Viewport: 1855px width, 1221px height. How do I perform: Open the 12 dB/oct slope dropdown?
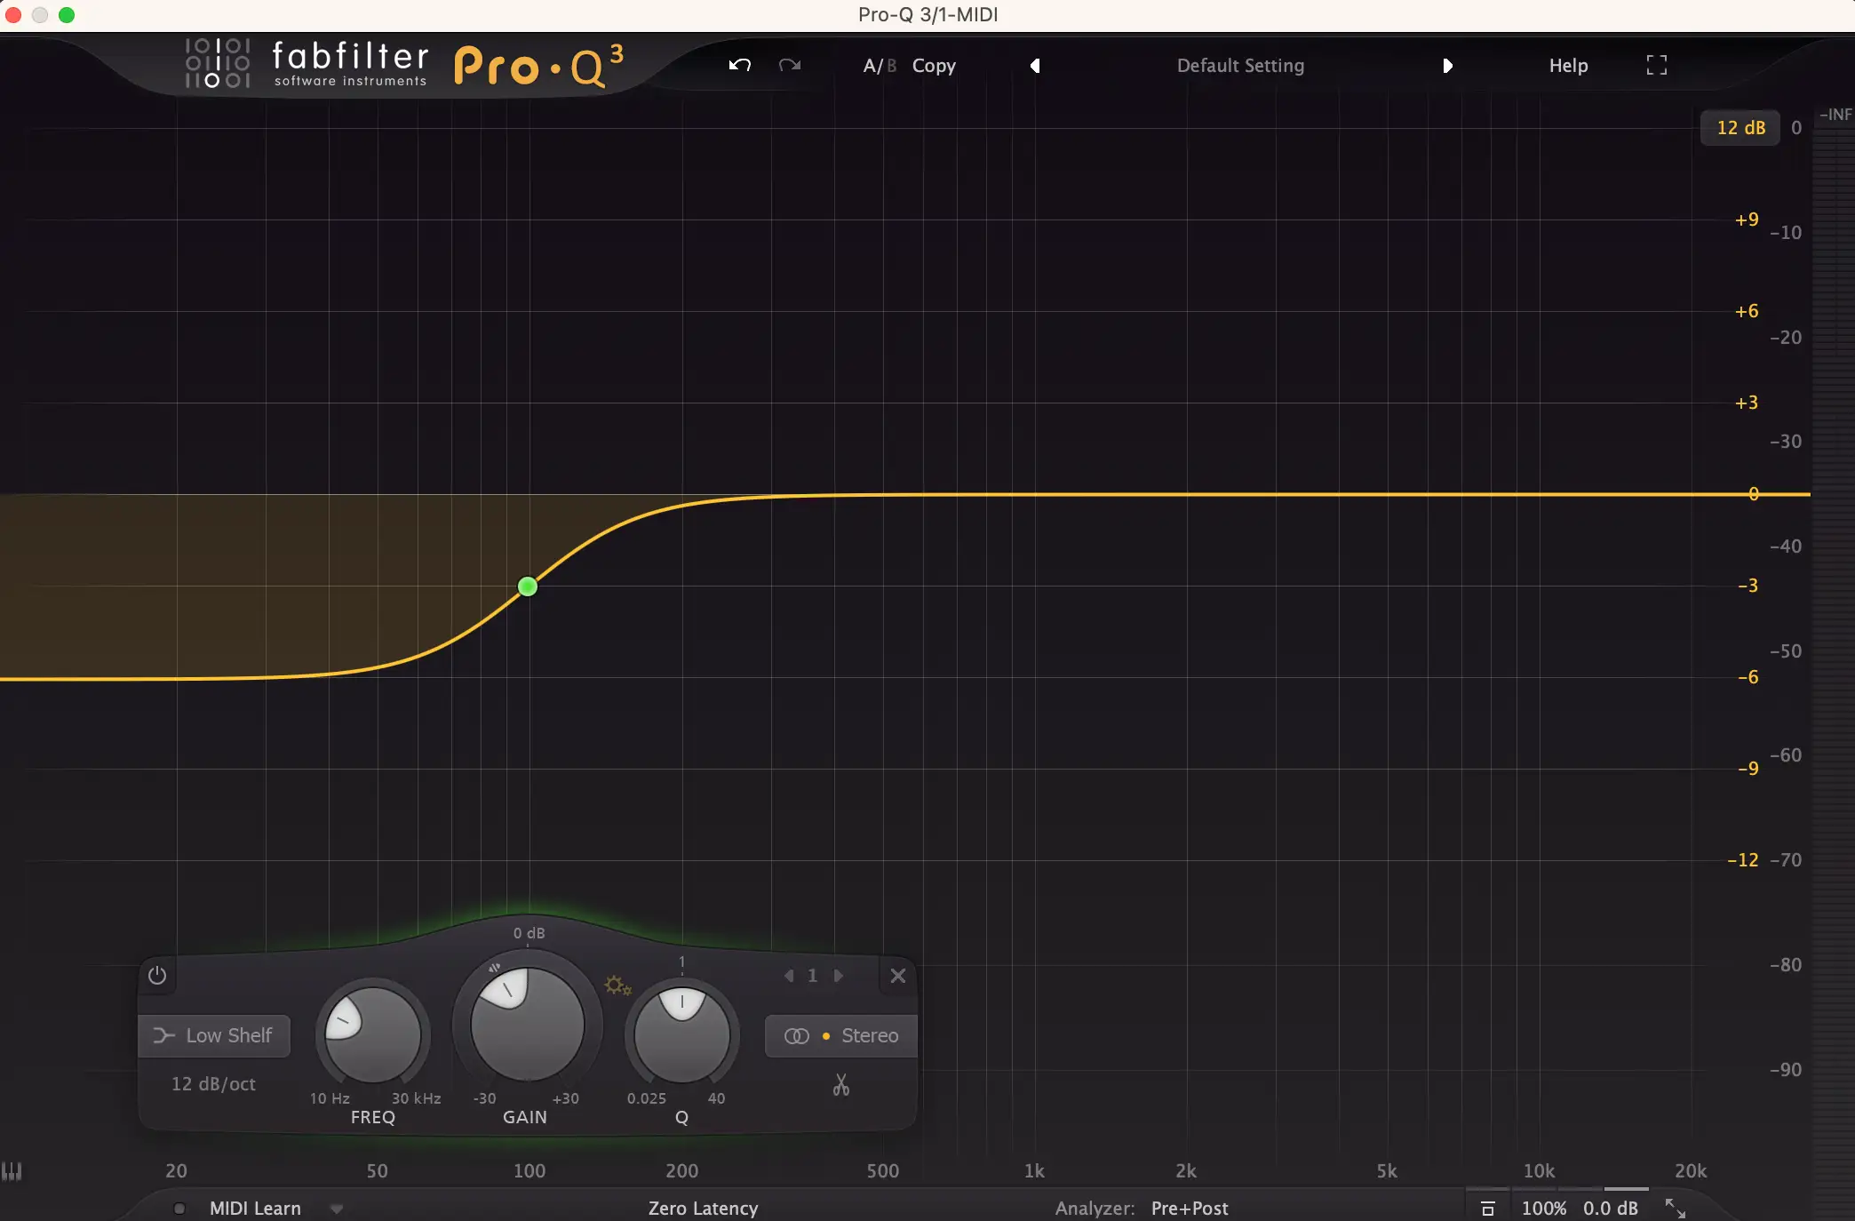pyautogui.click(x=213, y=1084)
